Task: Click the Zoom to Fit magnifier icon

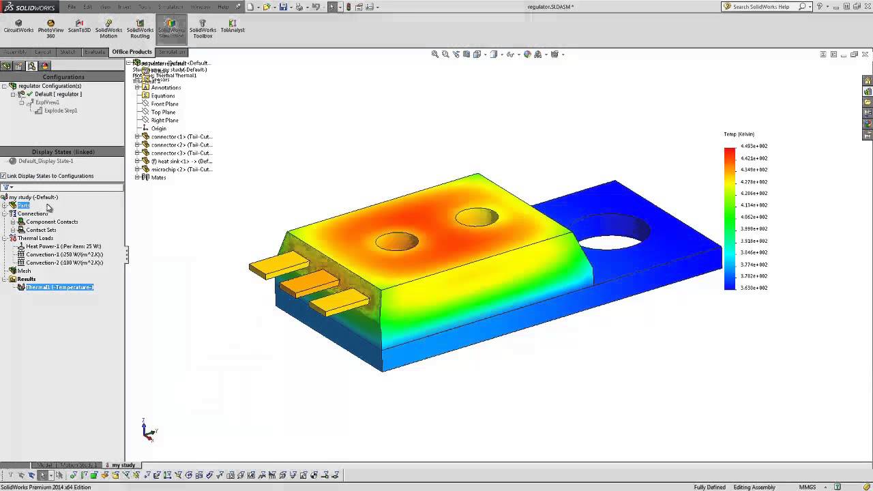Action: click(435, 55)
